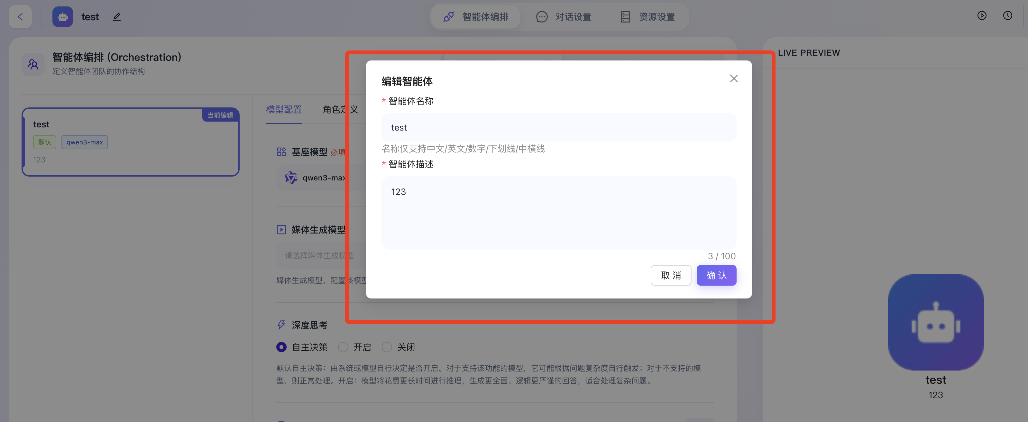This screenshot has width=1028, height=422.
Task: Click the large robot avatar in preview
Action: (935, 322)
